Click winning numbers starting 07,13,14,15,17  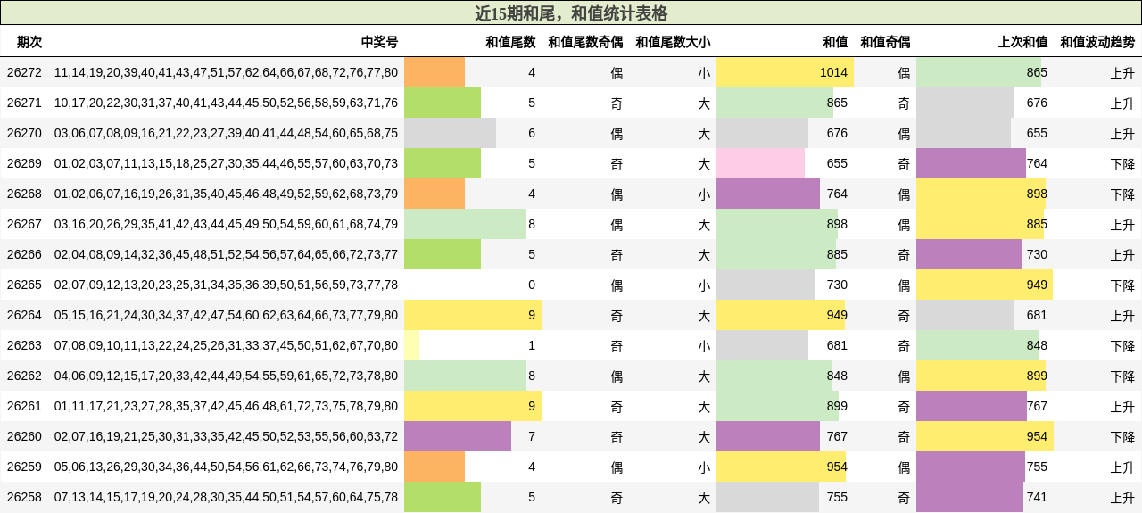pyautogui.click(x=227, y=497)
